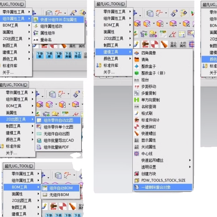Click the icon beside 无组件自动出图

point(39,134)
